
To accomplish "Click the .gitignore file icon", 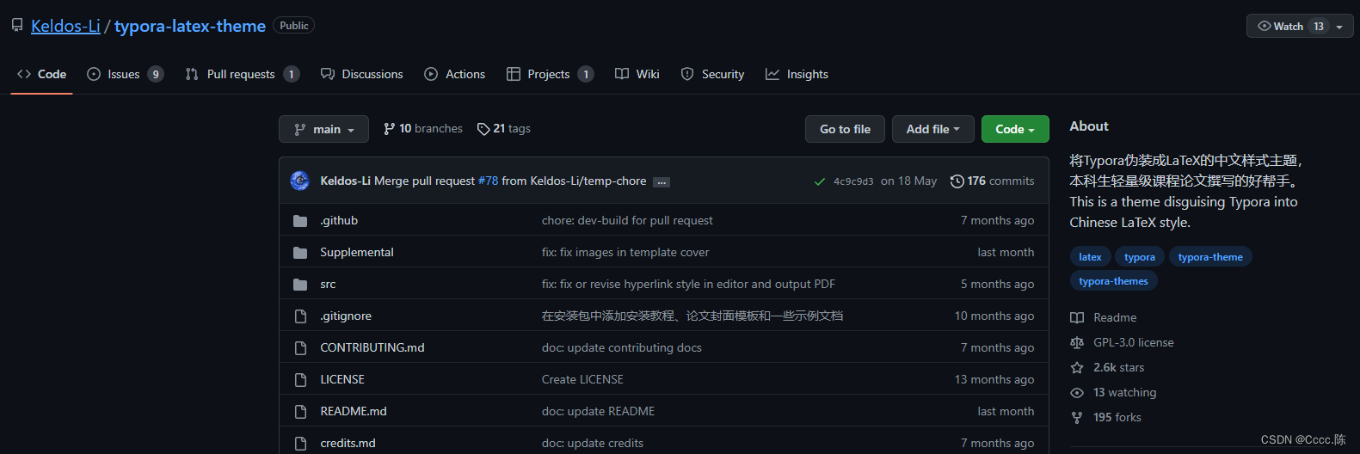I will (300, 316).
